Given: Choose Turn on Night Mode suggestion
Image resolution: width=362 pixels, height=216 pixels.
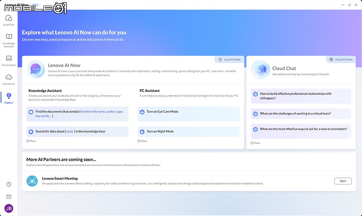Looking at the screenshot, I should click(x=188, y=131).
